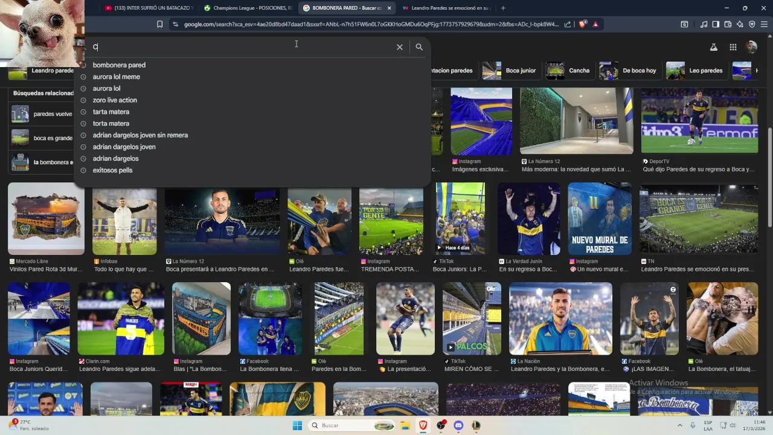Click the bookmark icon in address bar
Image resolution: width=773 pixels, height=435 pixels.
click(159, 24)
